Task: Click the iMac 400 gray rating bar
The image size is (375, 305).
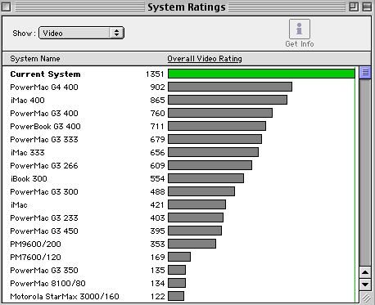Action: point(228,100)
